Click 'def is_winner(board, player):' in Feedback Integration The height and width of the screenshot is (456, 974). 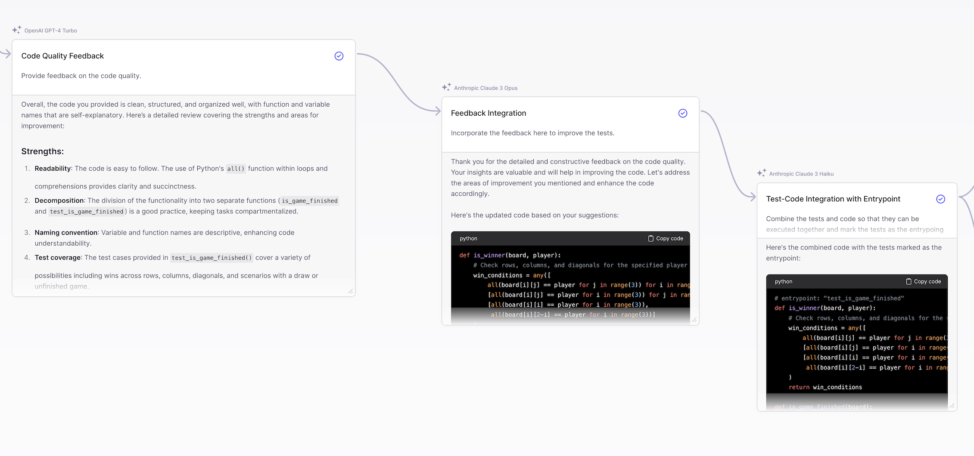coord(510,255)
